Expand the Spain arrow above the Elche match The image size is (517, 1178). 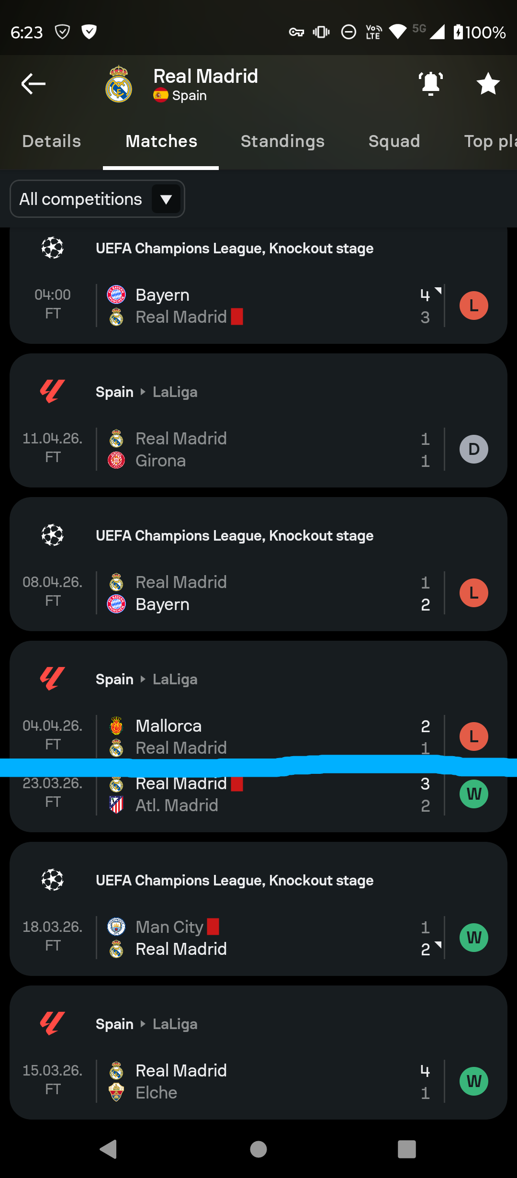pos(143,1024)
